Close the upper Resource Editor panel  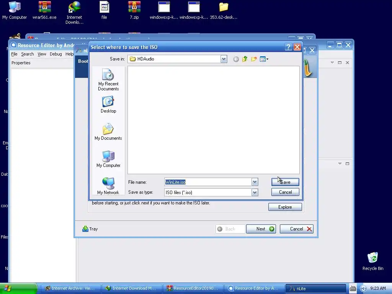click(x=347, y=62)
